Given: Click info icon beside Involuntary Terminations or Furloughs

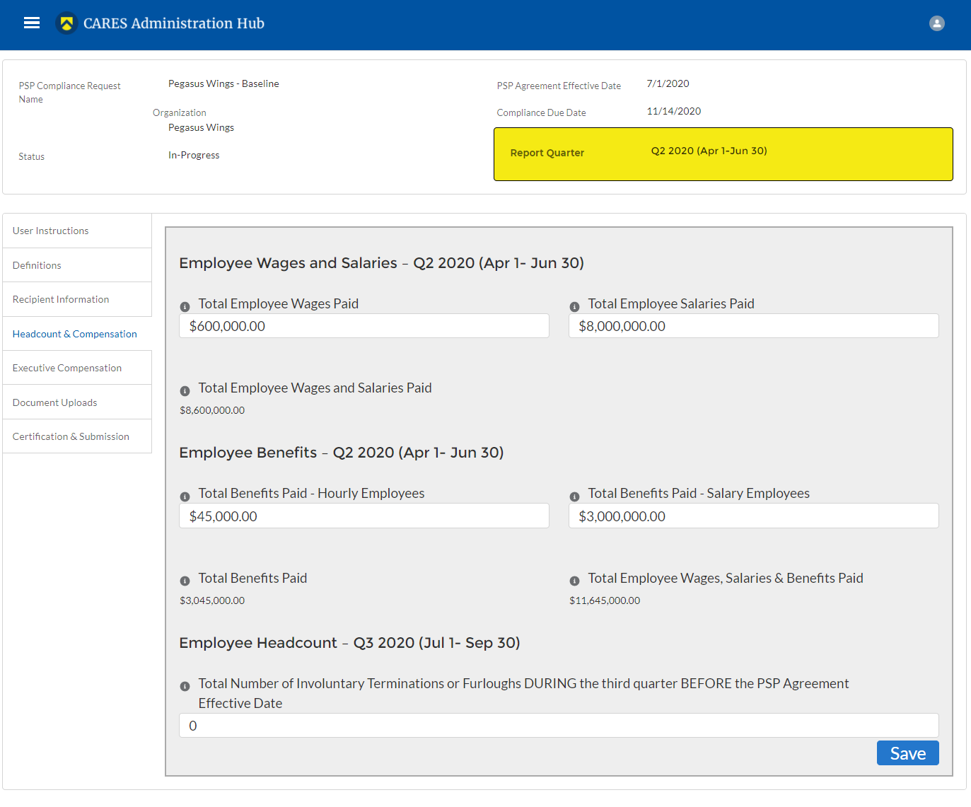Looking at the screenshot, I should pos(185,686).
